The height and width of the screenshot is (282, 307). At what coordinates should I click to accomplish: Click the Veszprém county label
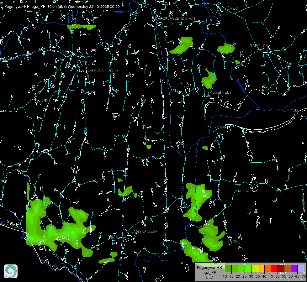click(x=241, y=86)
